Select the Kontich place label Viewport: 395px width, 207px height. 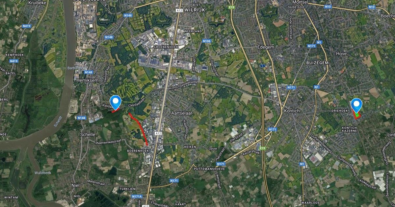click(x=292, y=111)
